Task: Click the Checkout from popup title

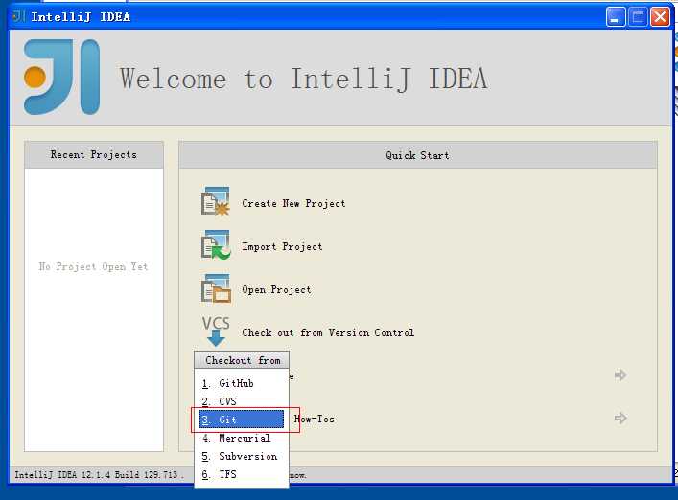Action: pyautogui.click(x=242, y=360)
